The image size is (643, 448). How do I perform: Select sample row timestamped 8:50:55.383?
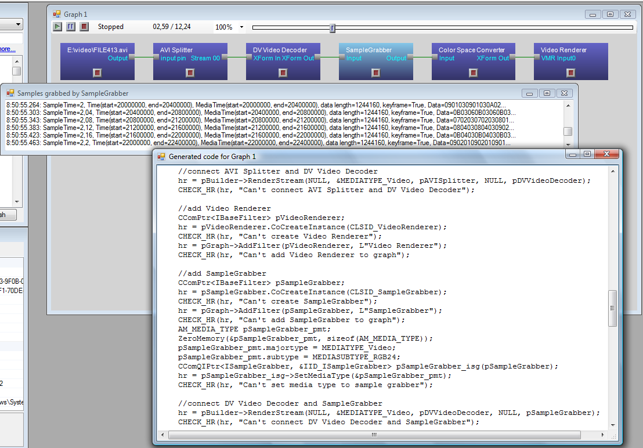pos(260,128)
